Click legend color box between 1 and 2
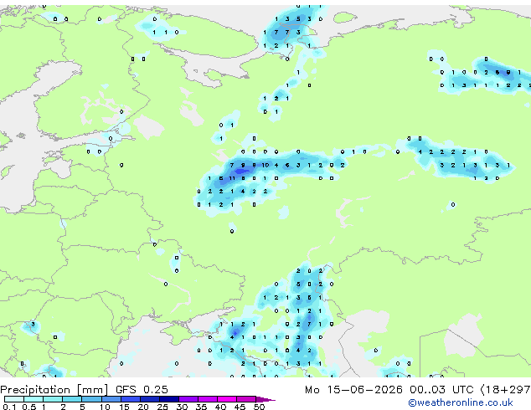531x410 pixels. (53, 399)
